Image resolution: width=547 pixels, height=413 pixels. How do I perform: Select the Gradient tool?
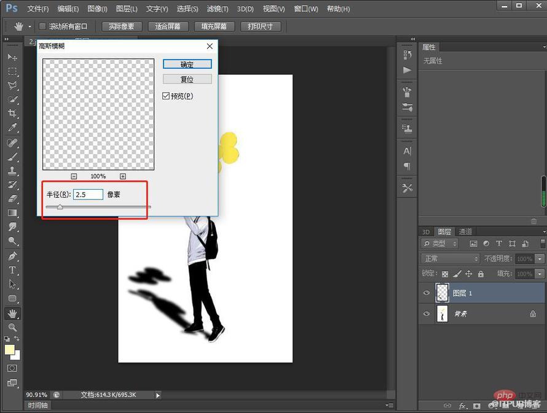pyautogui.click(x=12, y=212)
